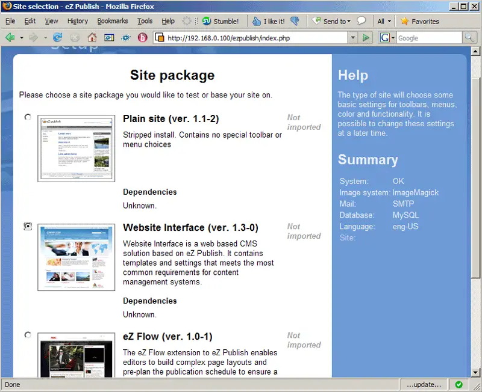Click the greyed Forward arrow button

pyautogui.click(x=33, y=38)
